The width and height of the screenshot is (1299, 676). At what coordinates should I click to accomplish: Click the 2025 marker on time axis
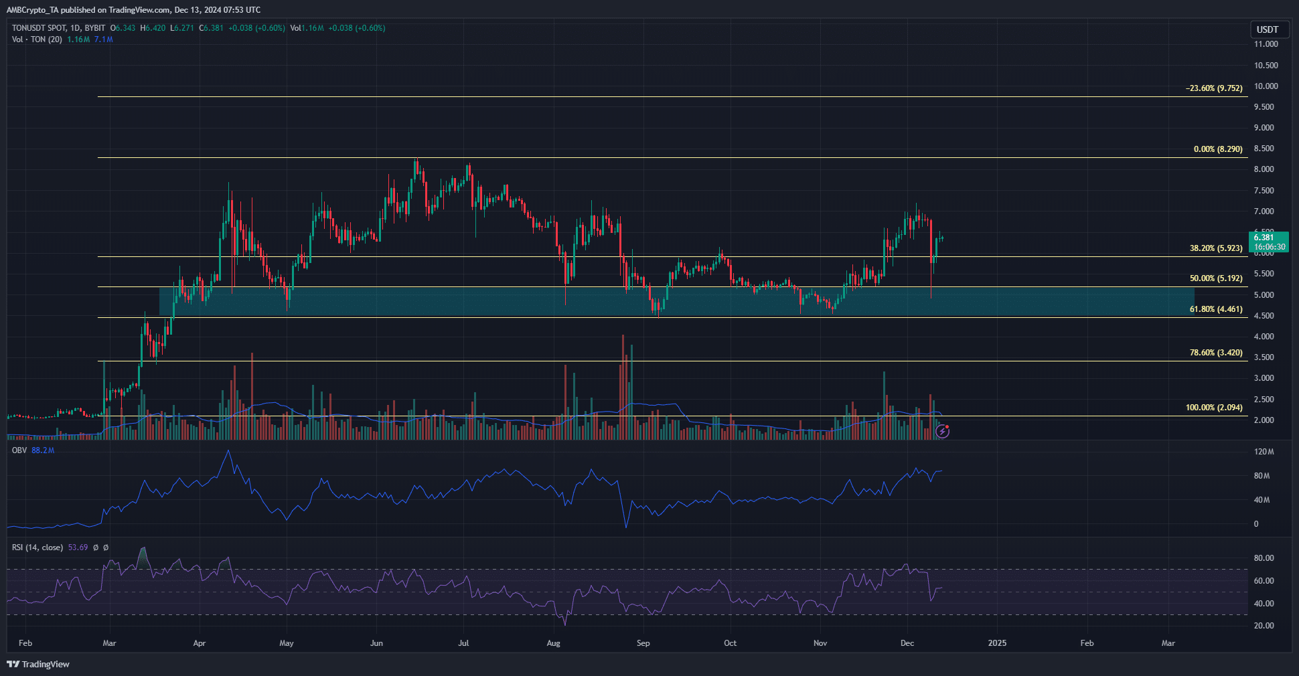996,643
